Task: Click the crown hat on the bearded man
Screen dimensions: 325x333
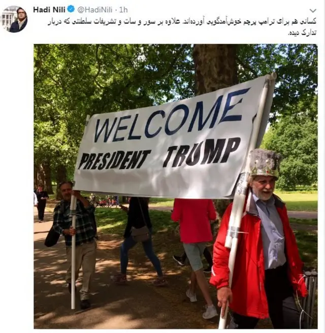Action: coord(264,163)
